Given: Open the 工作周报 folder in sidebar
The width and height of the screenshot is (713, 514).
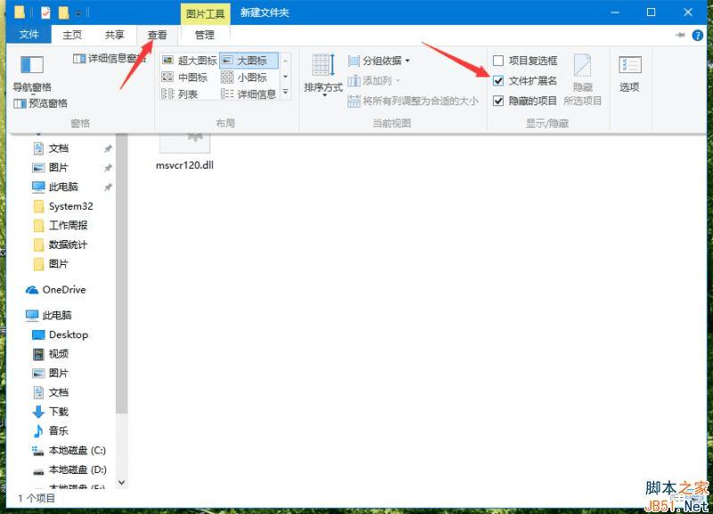Looking at the screenshot, I should click(68, 226).
